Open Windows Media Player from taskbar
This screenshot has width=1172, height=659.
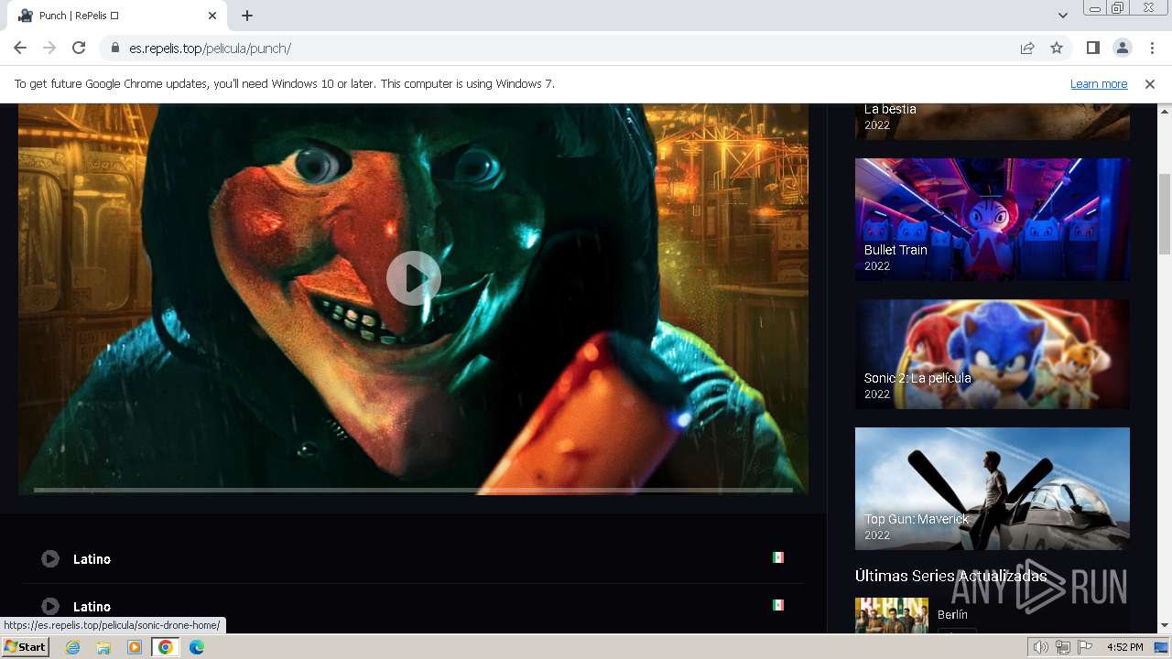click(135, 647)
